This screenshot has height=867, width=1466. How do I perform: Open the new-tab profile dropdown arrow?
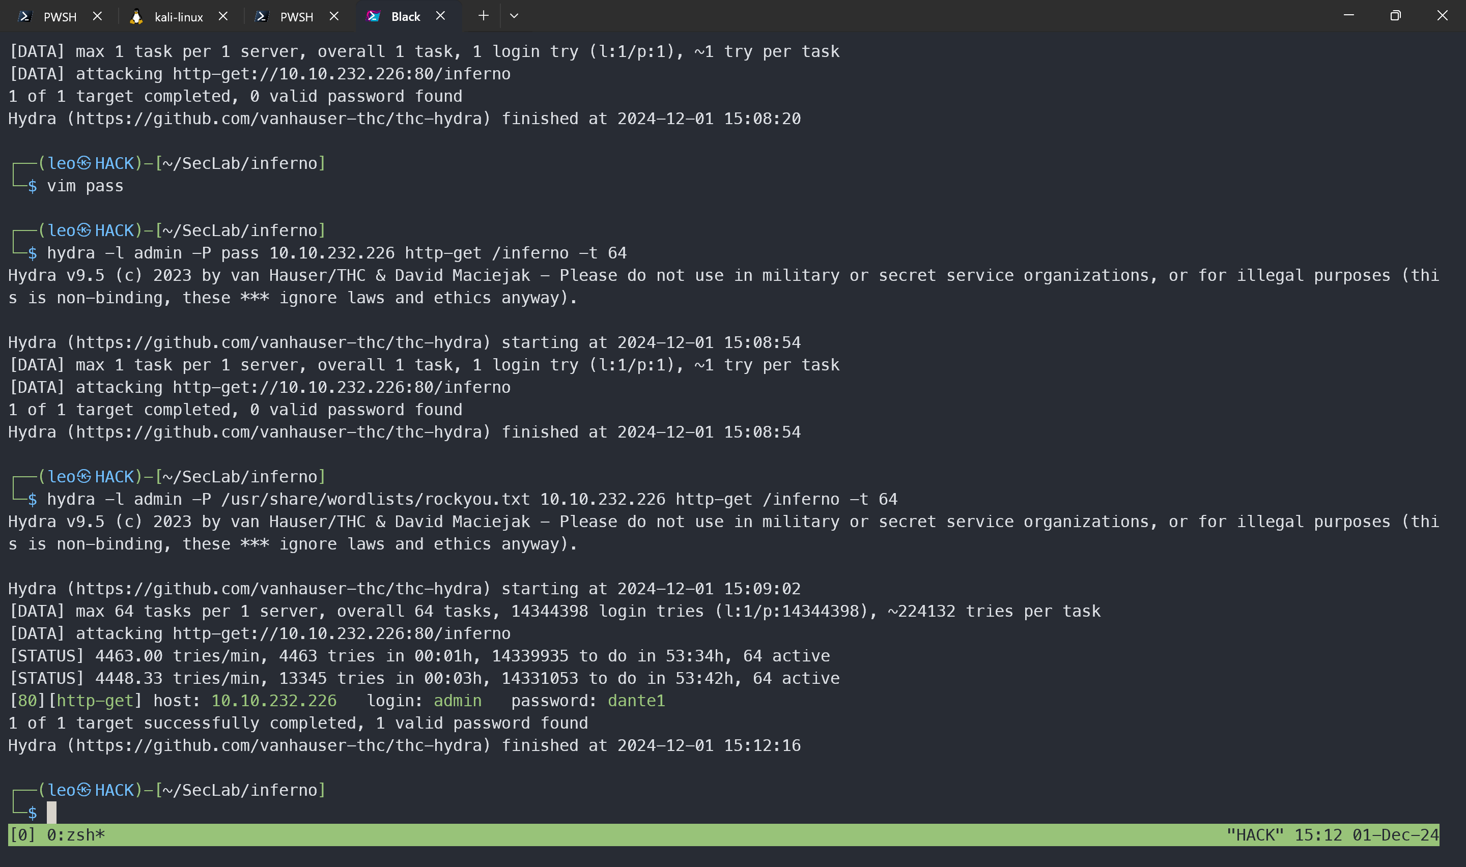coord(514,16)
